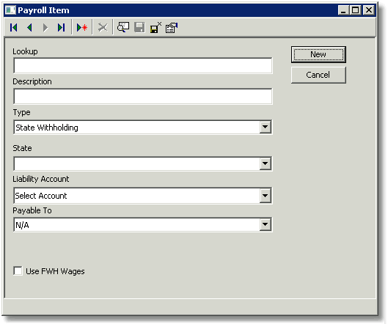Go to previous record arrow

coord(29,27)
